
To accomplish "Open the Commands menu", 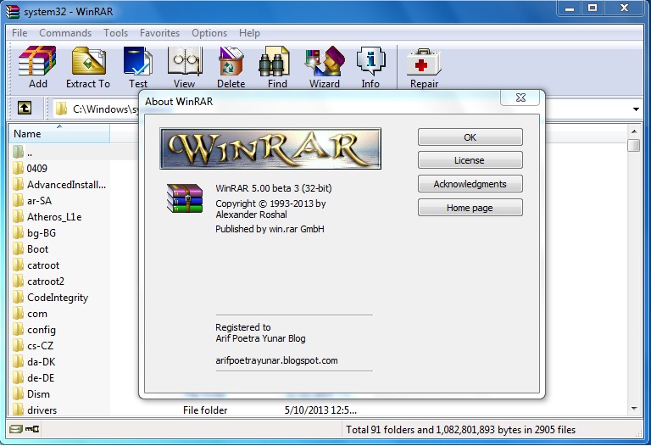I will coord(65,33).
